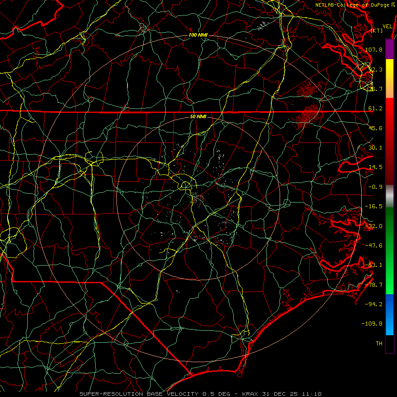
Task: Click the -0.9 value on velocity scale
Action: pyautogui.click(x=375, y=187)
